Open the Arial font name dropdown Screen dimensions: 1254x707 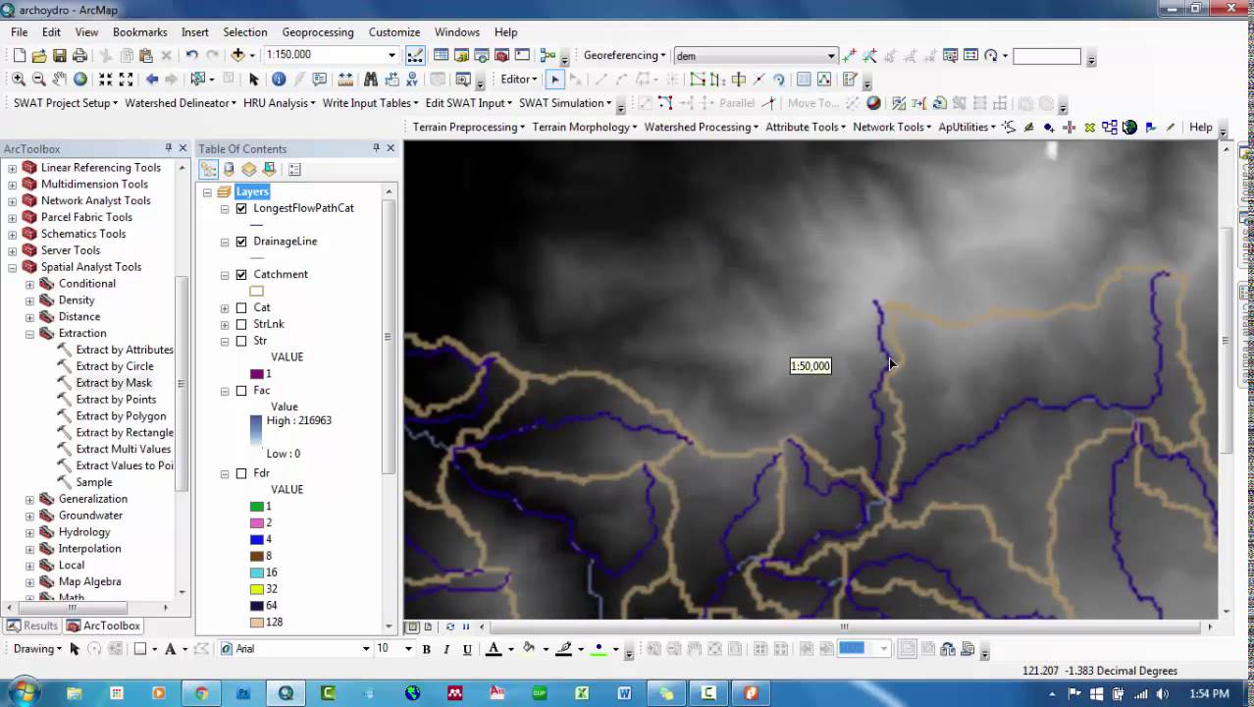366,649
